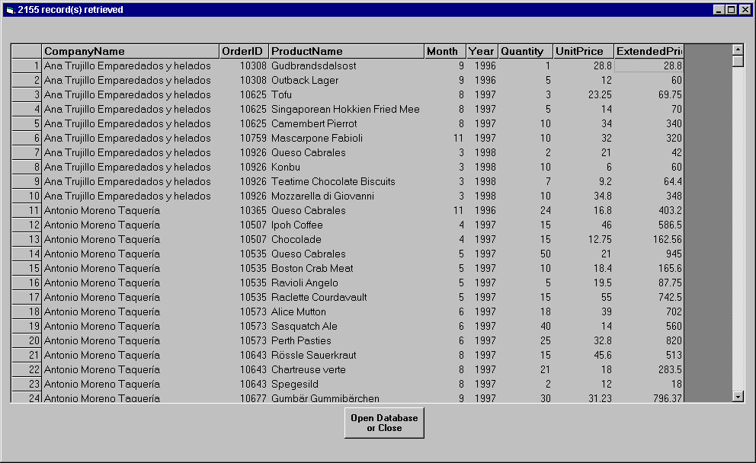The width and height of the screenshot is (756, 463).
Task: Click the Raclette Courdavault cell
Action: (346, 297)
